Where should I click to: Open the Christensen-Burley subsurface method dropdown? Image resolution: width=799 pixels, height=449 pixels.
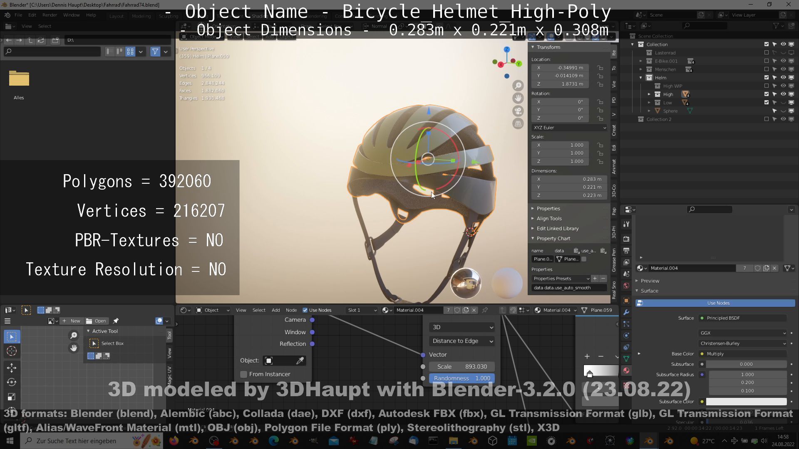743,343
